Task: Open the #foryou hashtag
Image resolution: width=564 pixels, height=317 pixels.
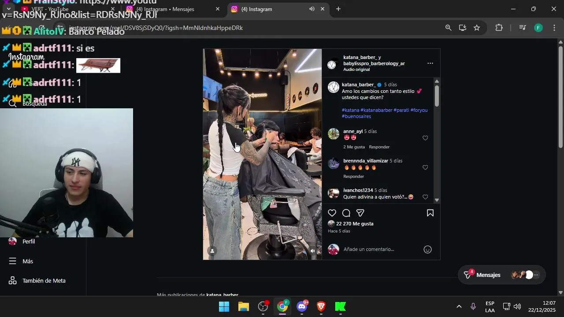Action: click(x=419, y=110)
